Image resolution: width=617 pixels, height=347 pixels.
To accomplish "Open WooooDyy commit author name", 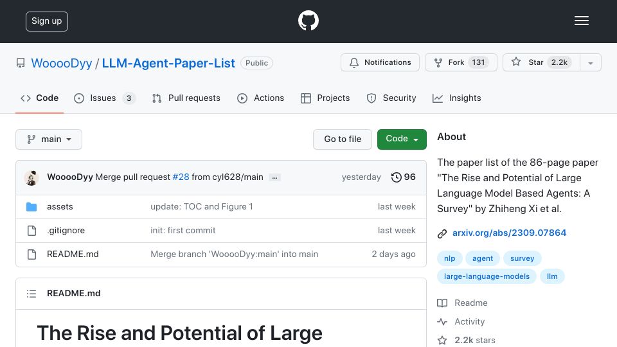I will point(70,177).
